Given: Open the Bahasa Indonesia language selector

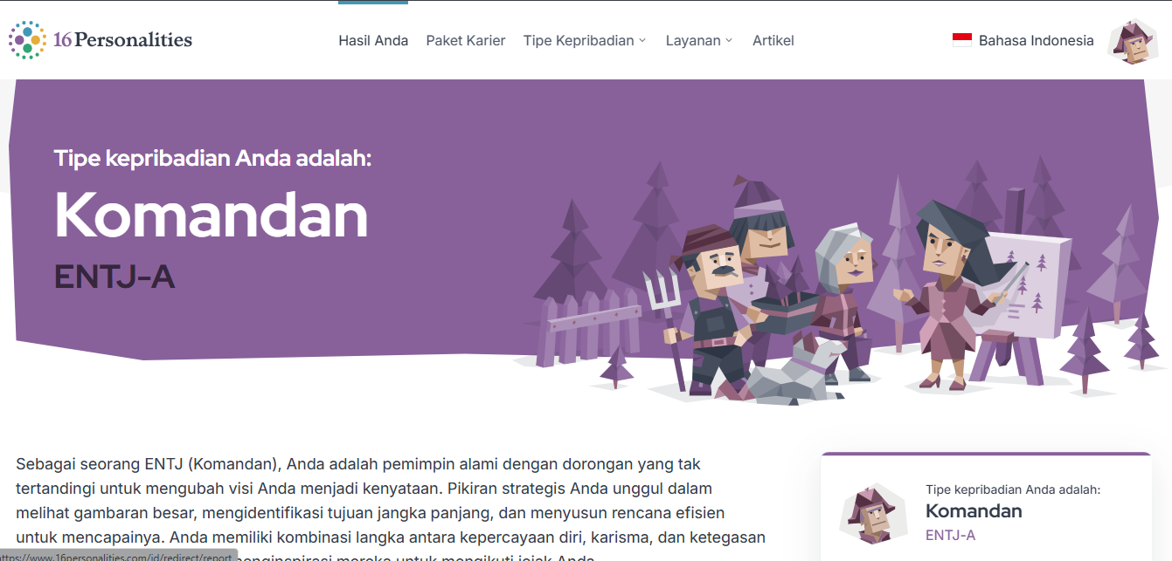Looking at the screenshot, I should (1023, 40).
